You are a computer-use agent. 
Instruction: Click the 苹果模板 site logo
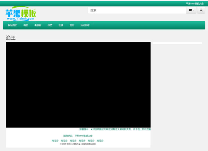click(21, 14)
